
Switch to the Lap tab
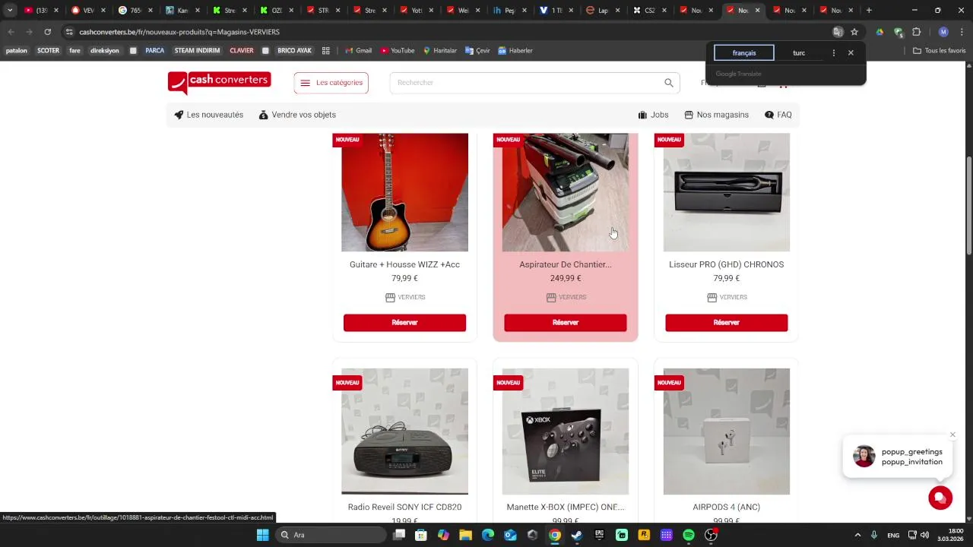[x=603, y=11]
